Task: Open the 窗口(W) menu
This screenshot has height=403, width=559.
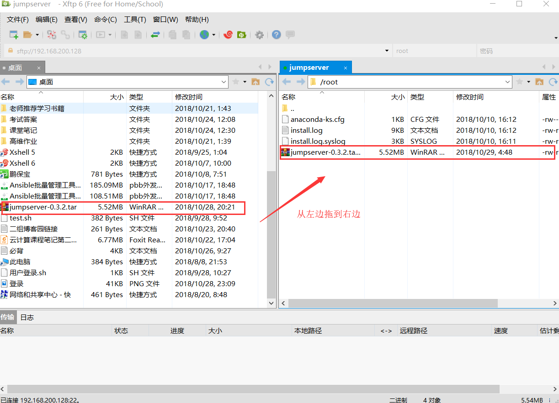Action: coord(165,20)
